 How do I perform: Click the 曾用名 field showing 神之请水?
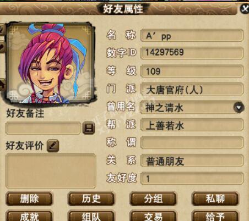pyautogui.click(x=192, y=108)
